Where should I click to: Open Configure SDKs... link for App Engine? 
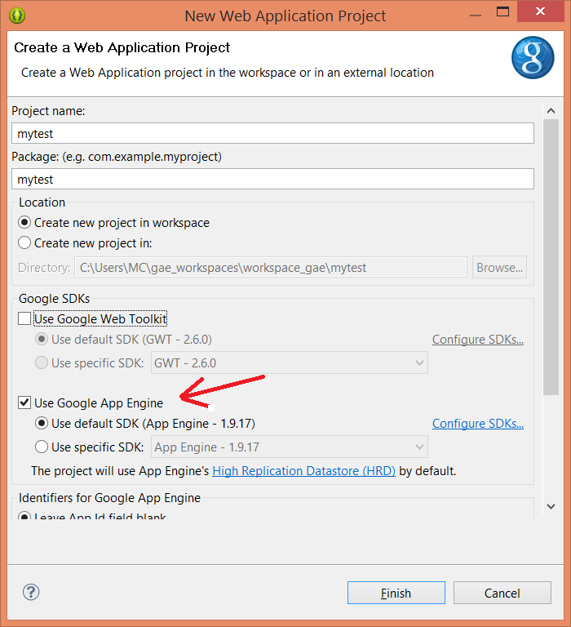tap(478, 424)
